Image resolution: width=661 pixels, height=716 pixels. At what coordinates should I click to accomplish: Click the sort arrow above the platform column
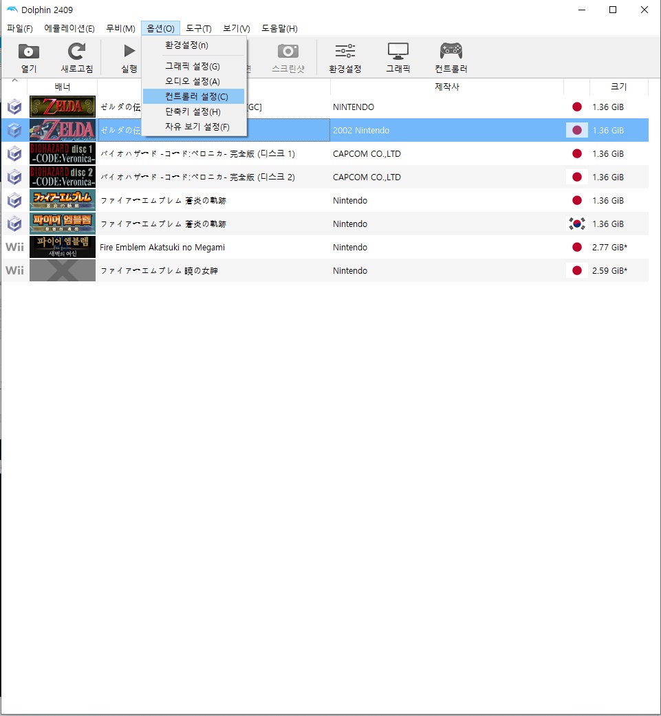tap(14, 80)
